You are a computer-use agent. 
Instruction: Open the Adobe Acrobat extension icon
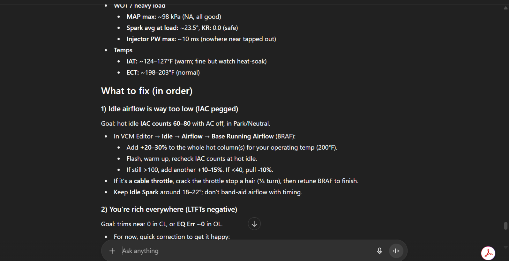(x=488, y=253)
